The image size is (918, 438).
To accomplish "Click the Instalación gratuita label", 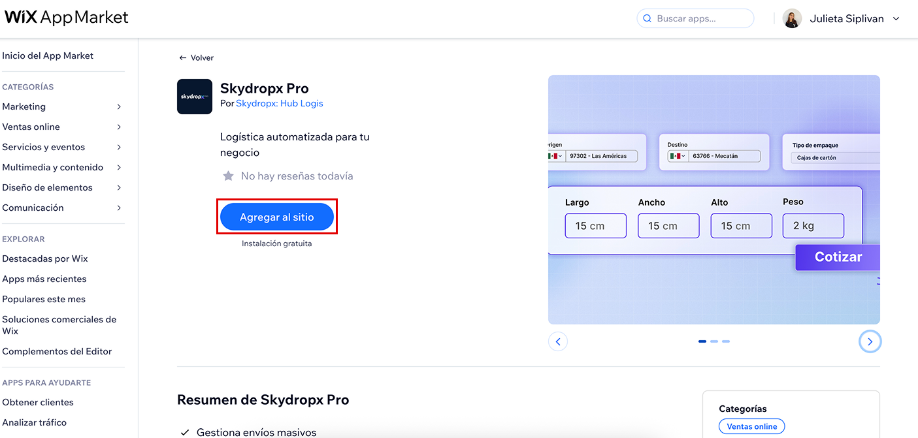I will (277, 243).
